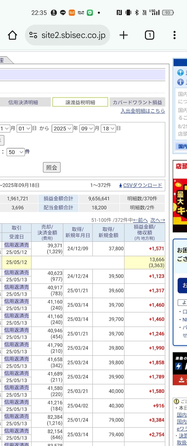Click the acquisition date 25/04/02
Screen dimensions: 187x446
point(78,406)
